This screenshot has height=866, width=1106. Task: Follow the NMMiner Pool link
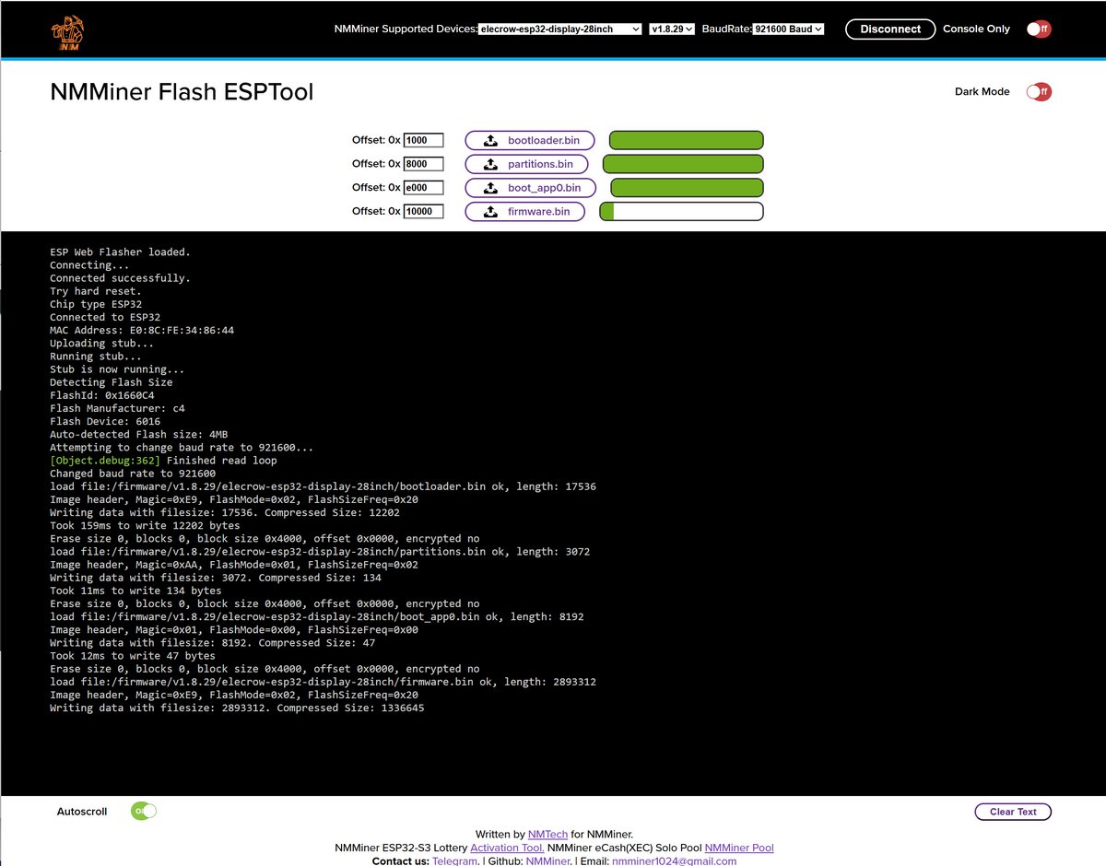(x=738, y=848)
